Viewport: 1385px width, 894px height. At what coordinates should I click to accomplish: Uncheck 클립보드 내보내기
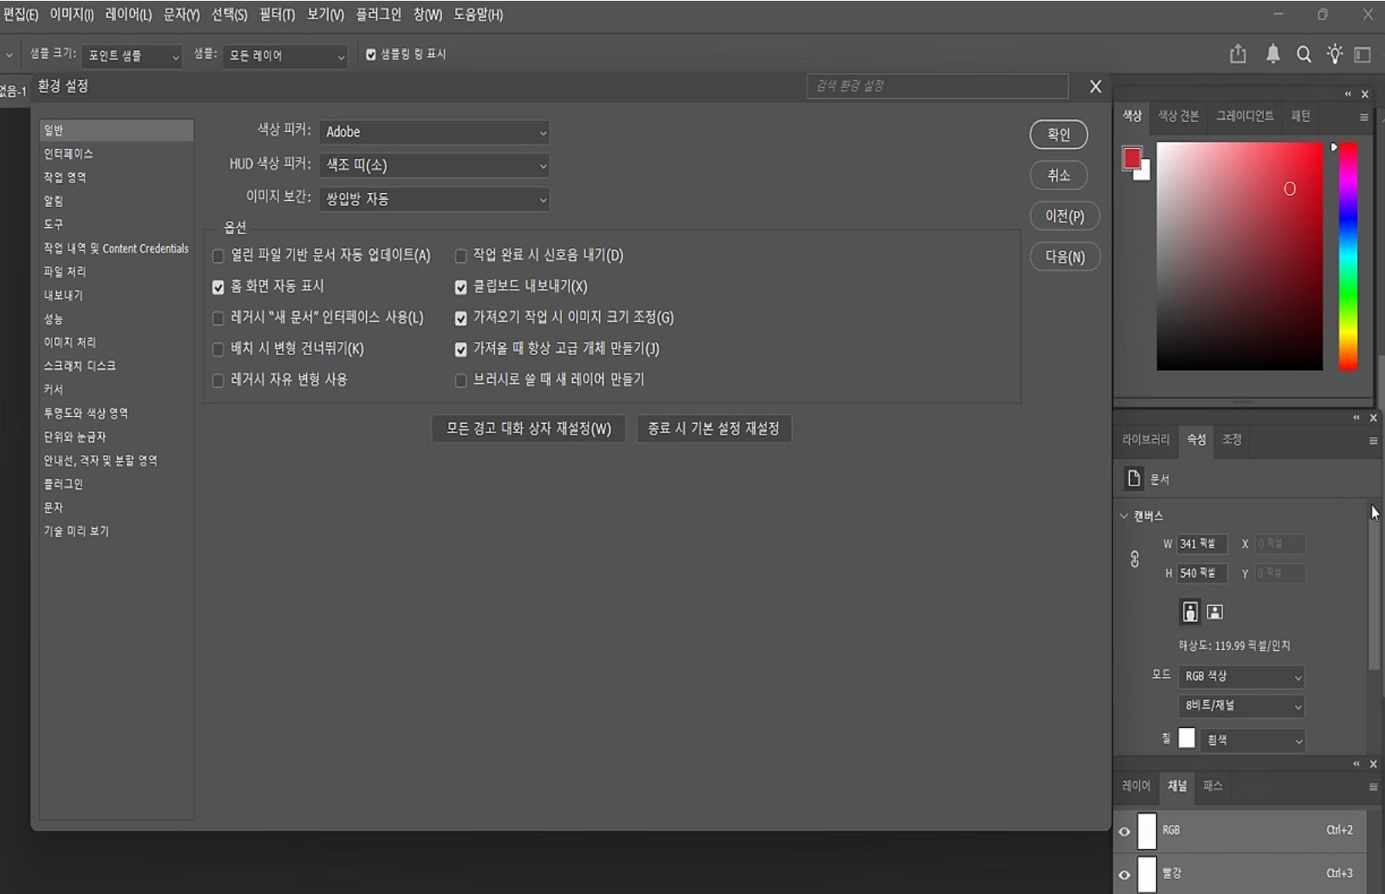[460, 287]
